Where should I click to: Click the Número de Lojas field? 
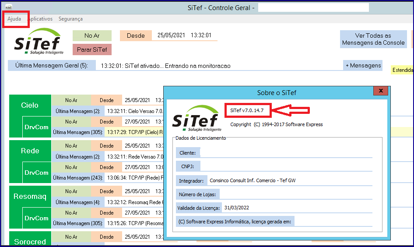[x=296, y=194]
